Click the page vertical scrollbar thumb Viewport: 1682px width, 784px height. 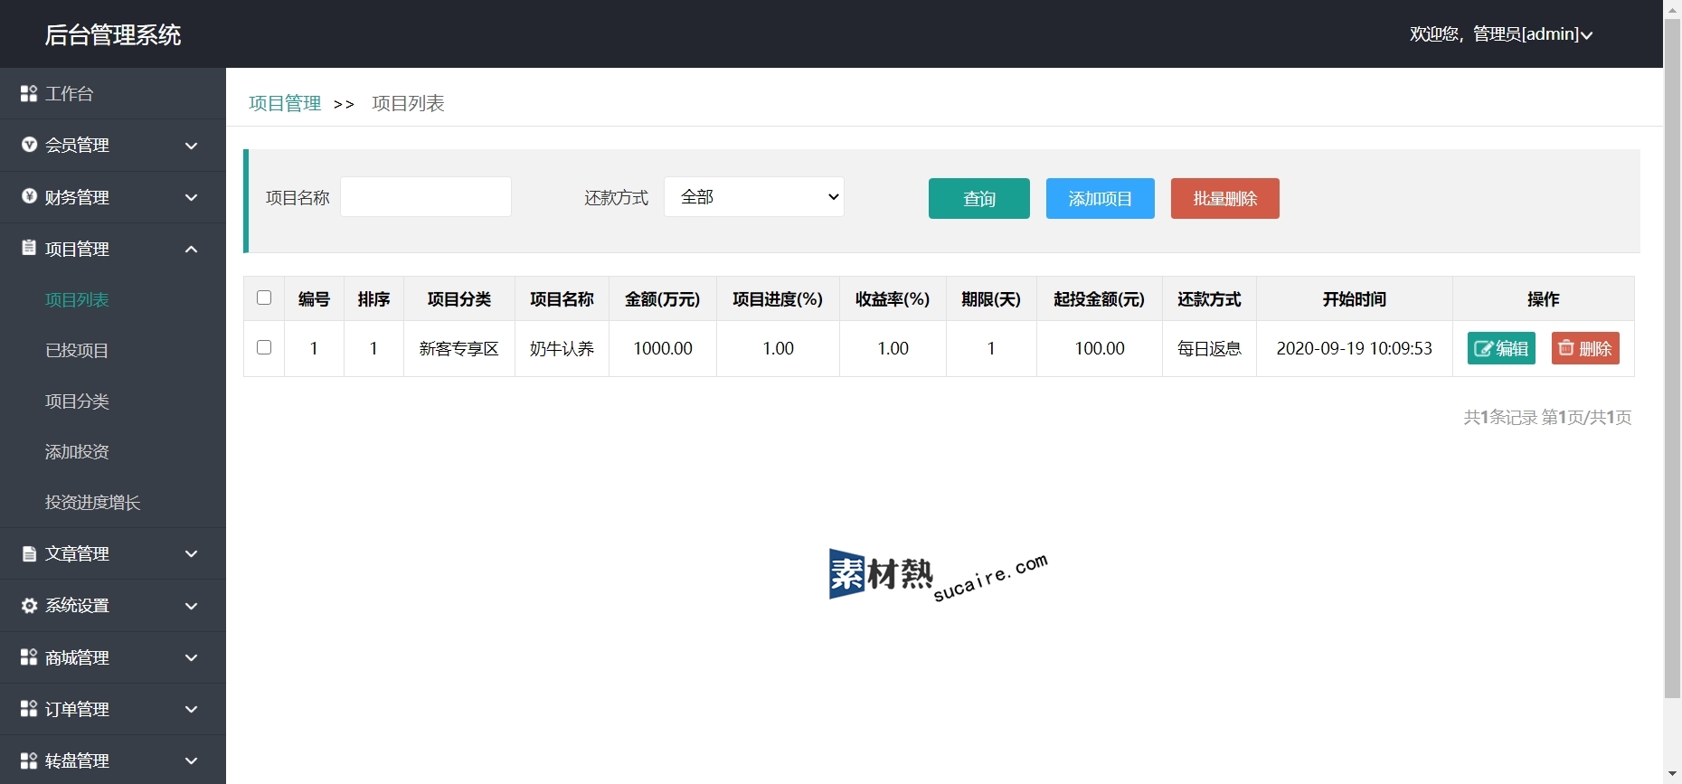pyautogui.click(x=1672, y=358)
